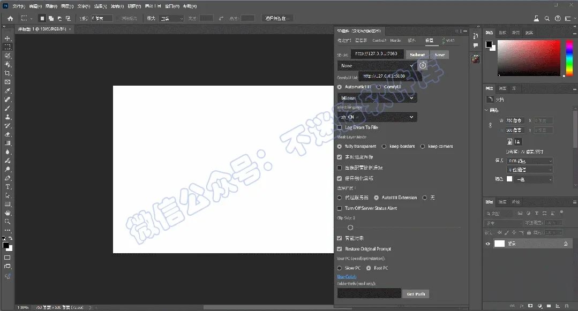Open the RGB color mode dropdown
This screenshot has width=578, height=311.
(x=530, y=161)
